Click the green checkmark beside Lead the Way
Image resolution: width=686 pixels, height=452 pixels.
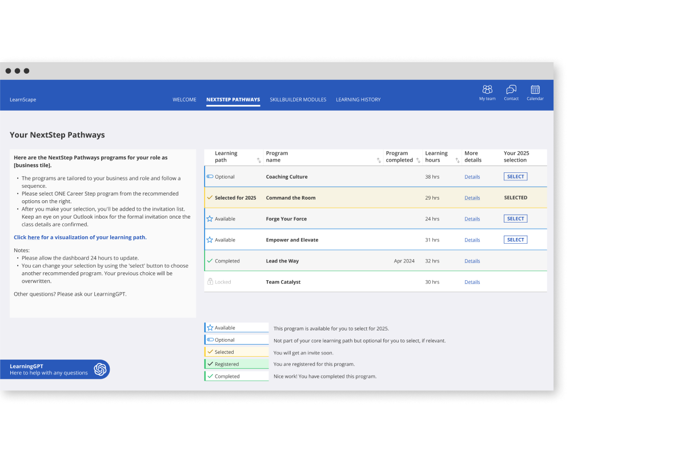pyautogui.click(x=210, y=261)
